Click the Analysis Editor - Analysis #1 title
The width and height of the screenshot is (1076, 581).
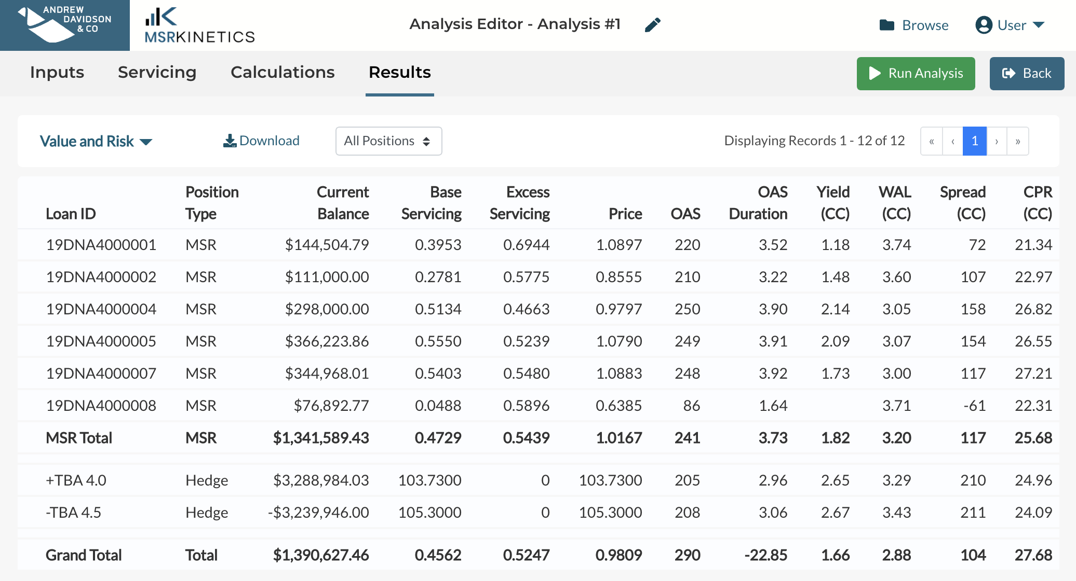[515, 24]
